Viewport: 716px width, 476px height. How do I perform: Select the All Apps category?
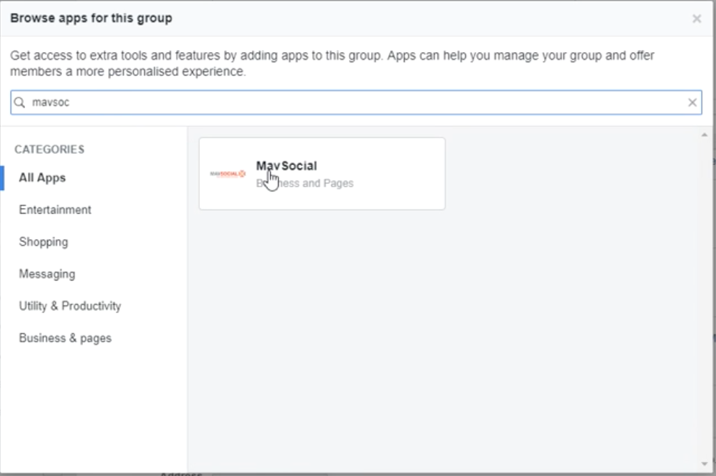pos(42,177)
